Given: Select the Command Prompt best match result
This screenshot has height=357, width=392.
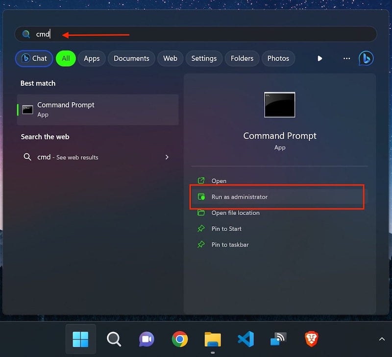Looking at the screenshot, I should [x=98, y=110].
